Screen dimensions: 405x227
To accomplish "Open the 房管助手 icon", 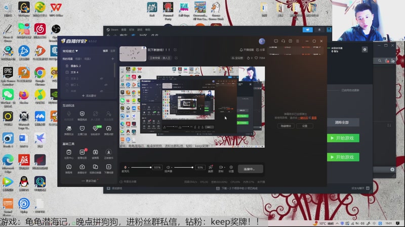I will coord(82,167).
